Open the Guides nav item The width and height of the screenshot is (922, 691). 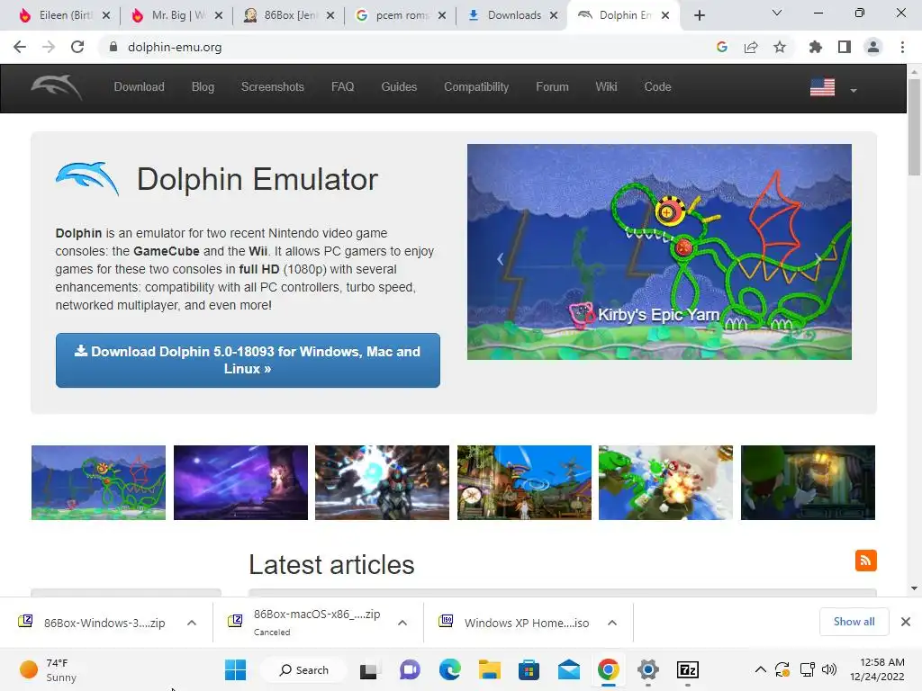coord(399,87)
